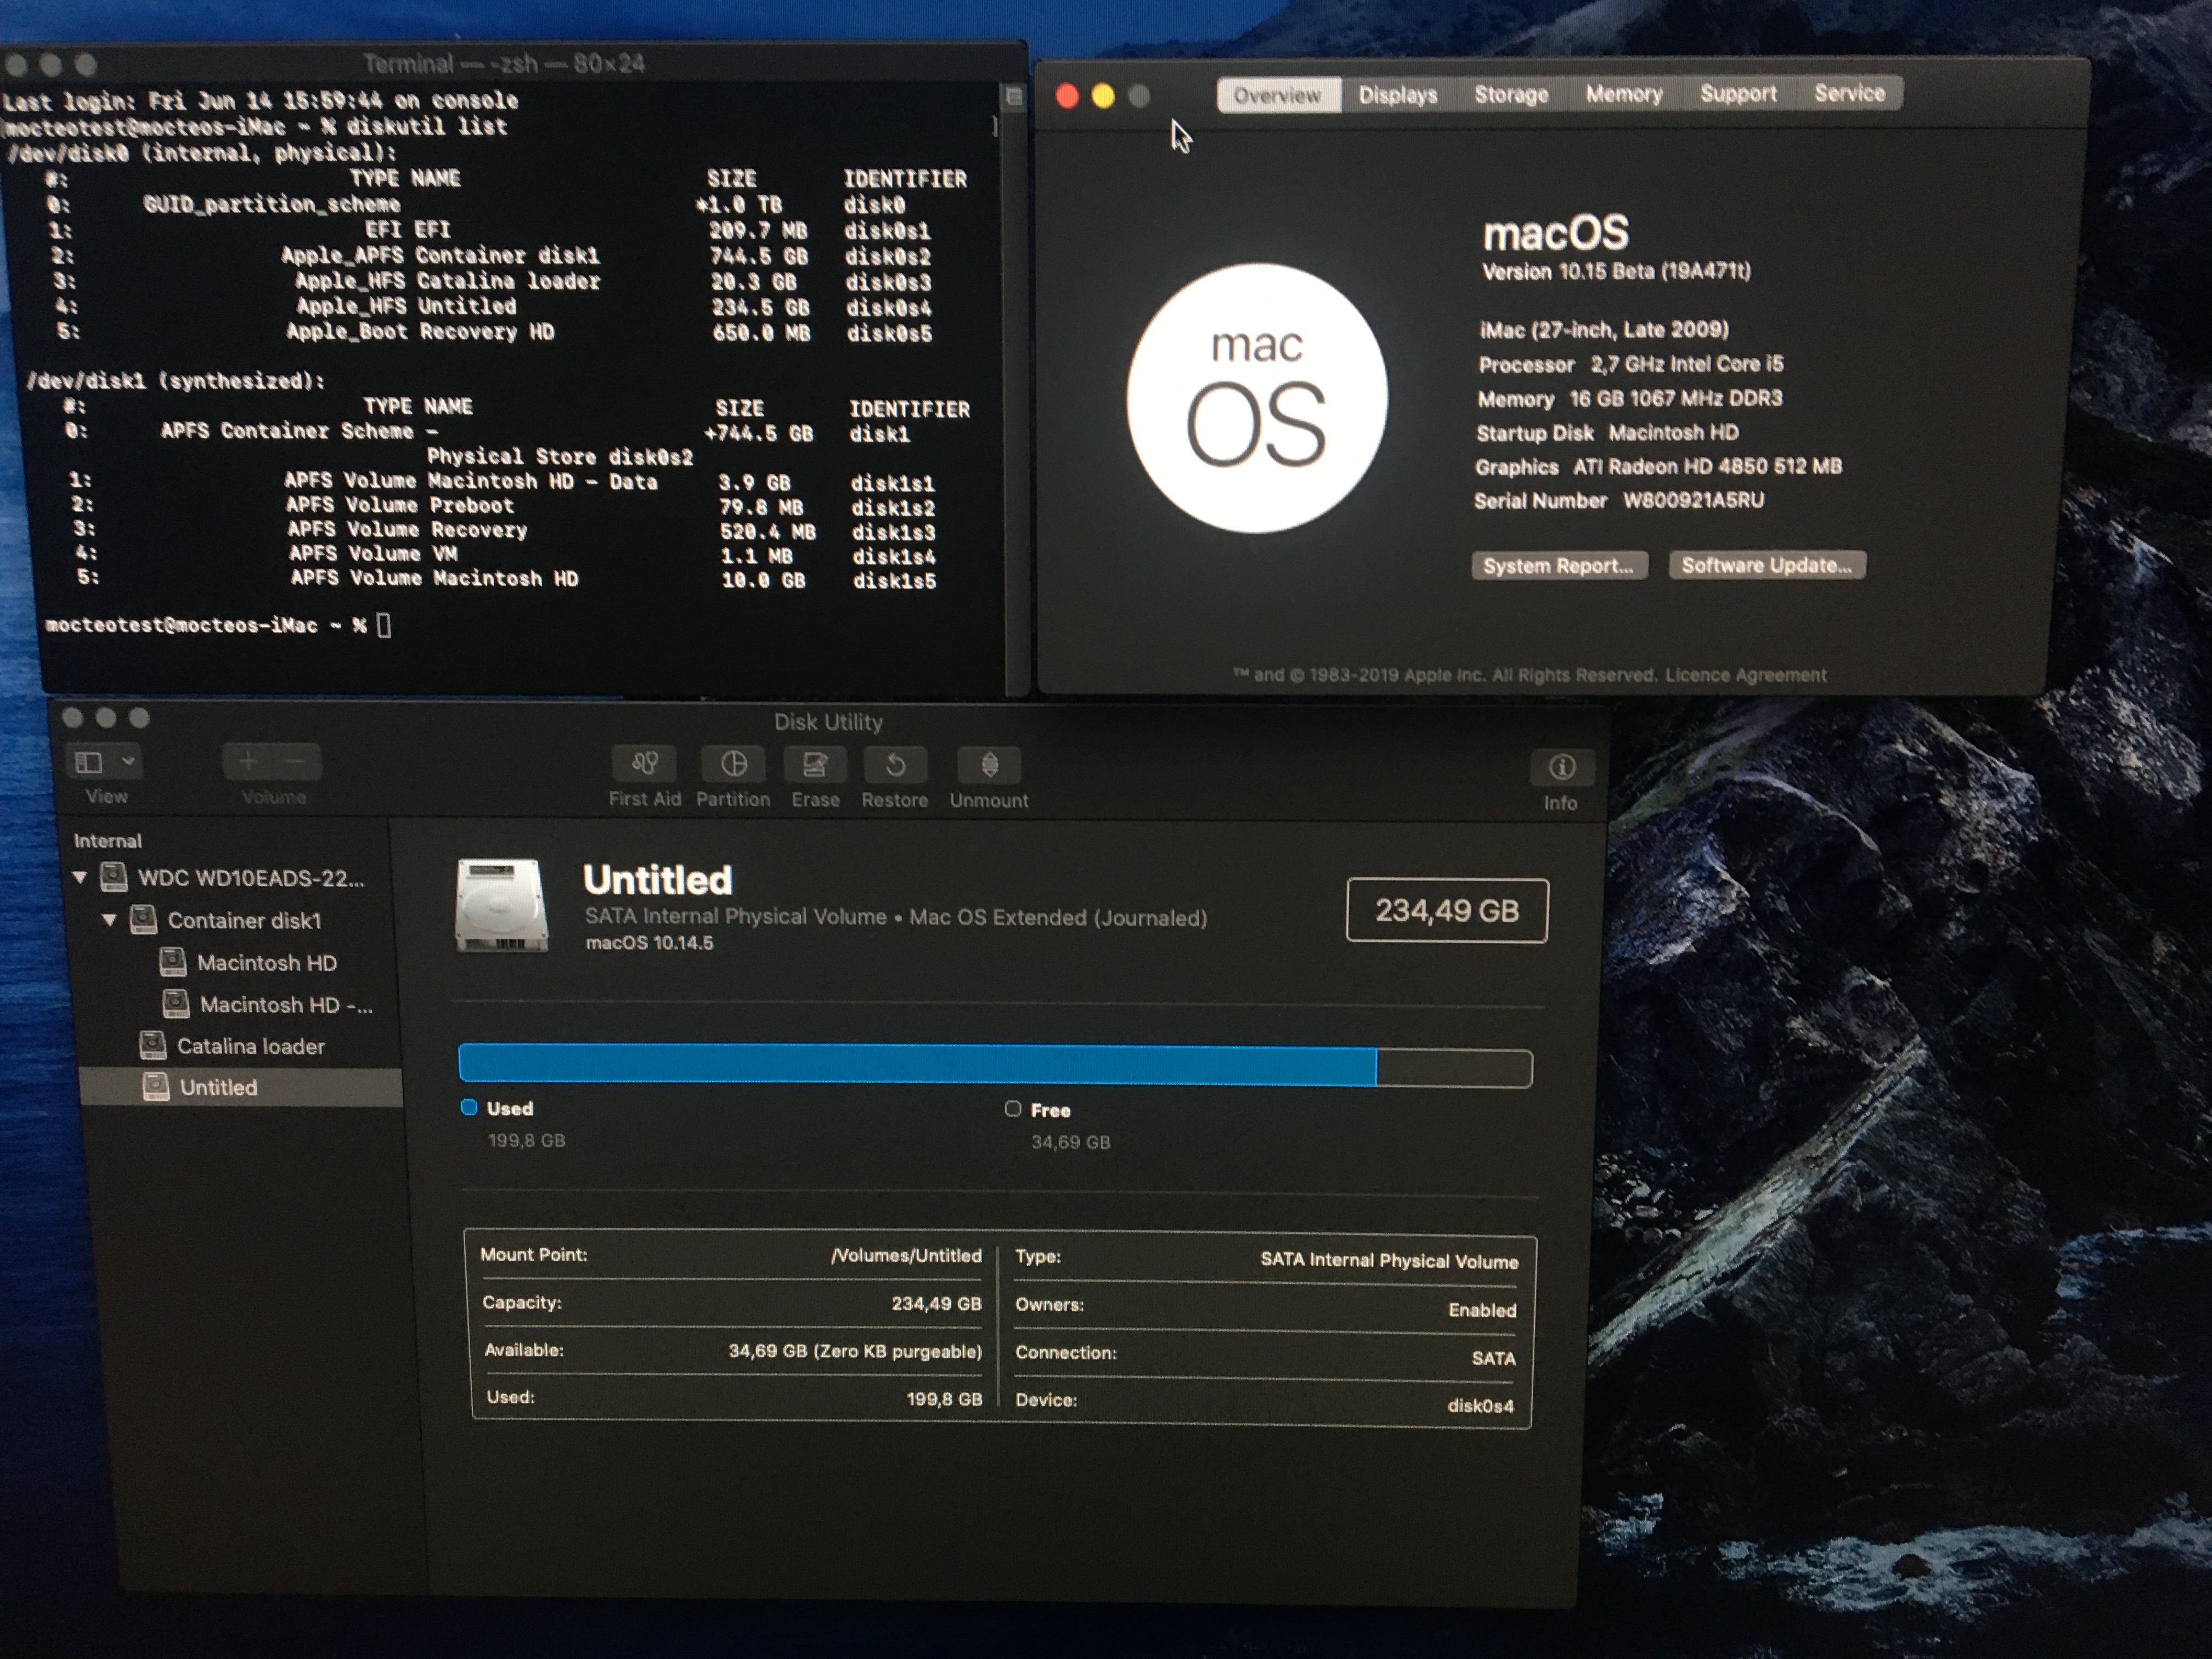Click disk0s3 identifier in Terminal
The image size is (2212, 1659).
tap(888, 283)
